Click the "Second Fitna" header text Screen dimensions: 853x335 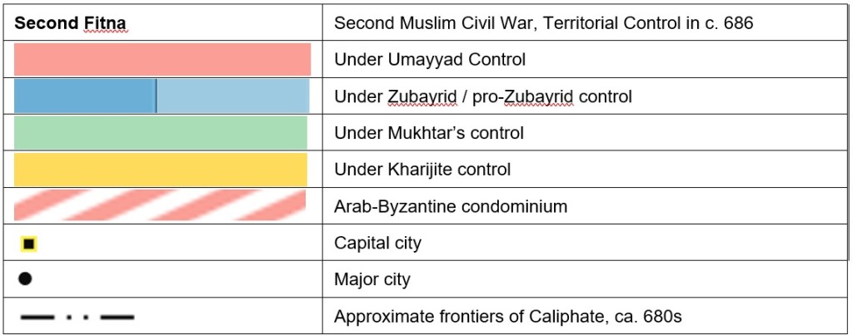coord(71,23)
